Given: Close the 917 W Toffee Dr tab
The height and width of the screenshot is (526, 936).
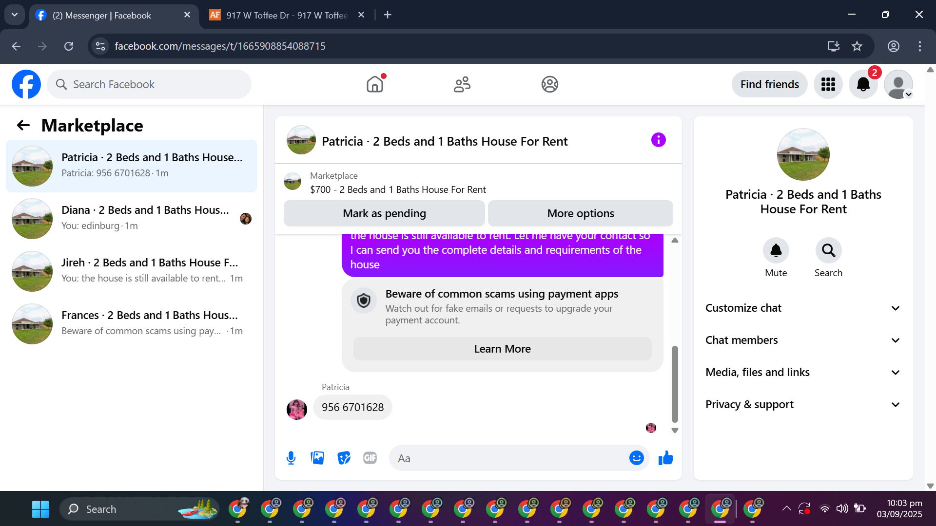Looking at the screenshot, I should coord(361,15).
